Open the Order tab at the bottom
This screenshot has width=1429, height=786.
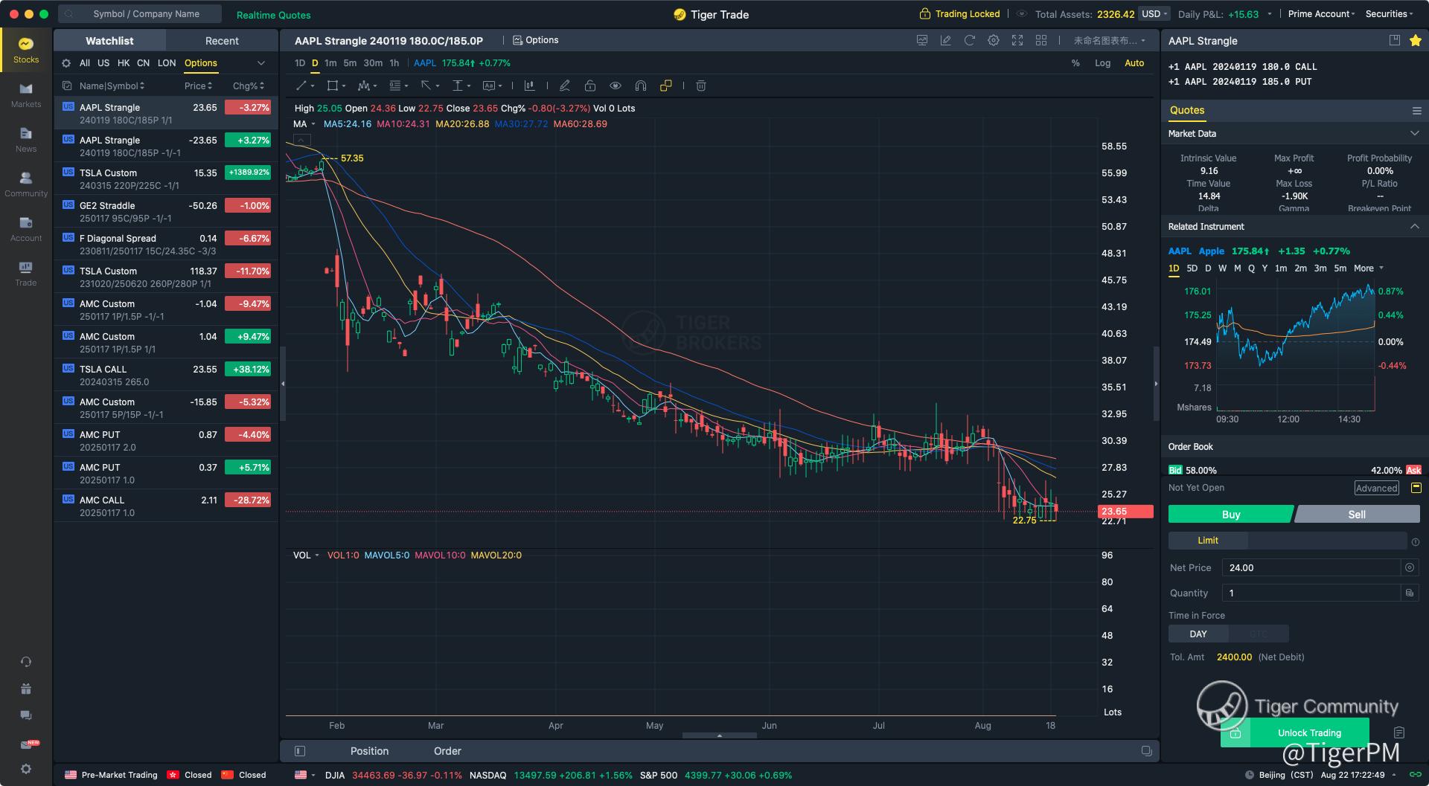point(447,751)
